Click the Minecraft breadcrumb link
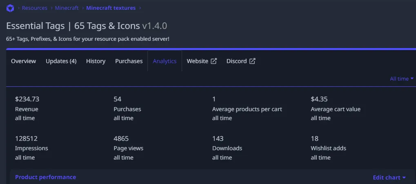416x184 pixels. 67,8
